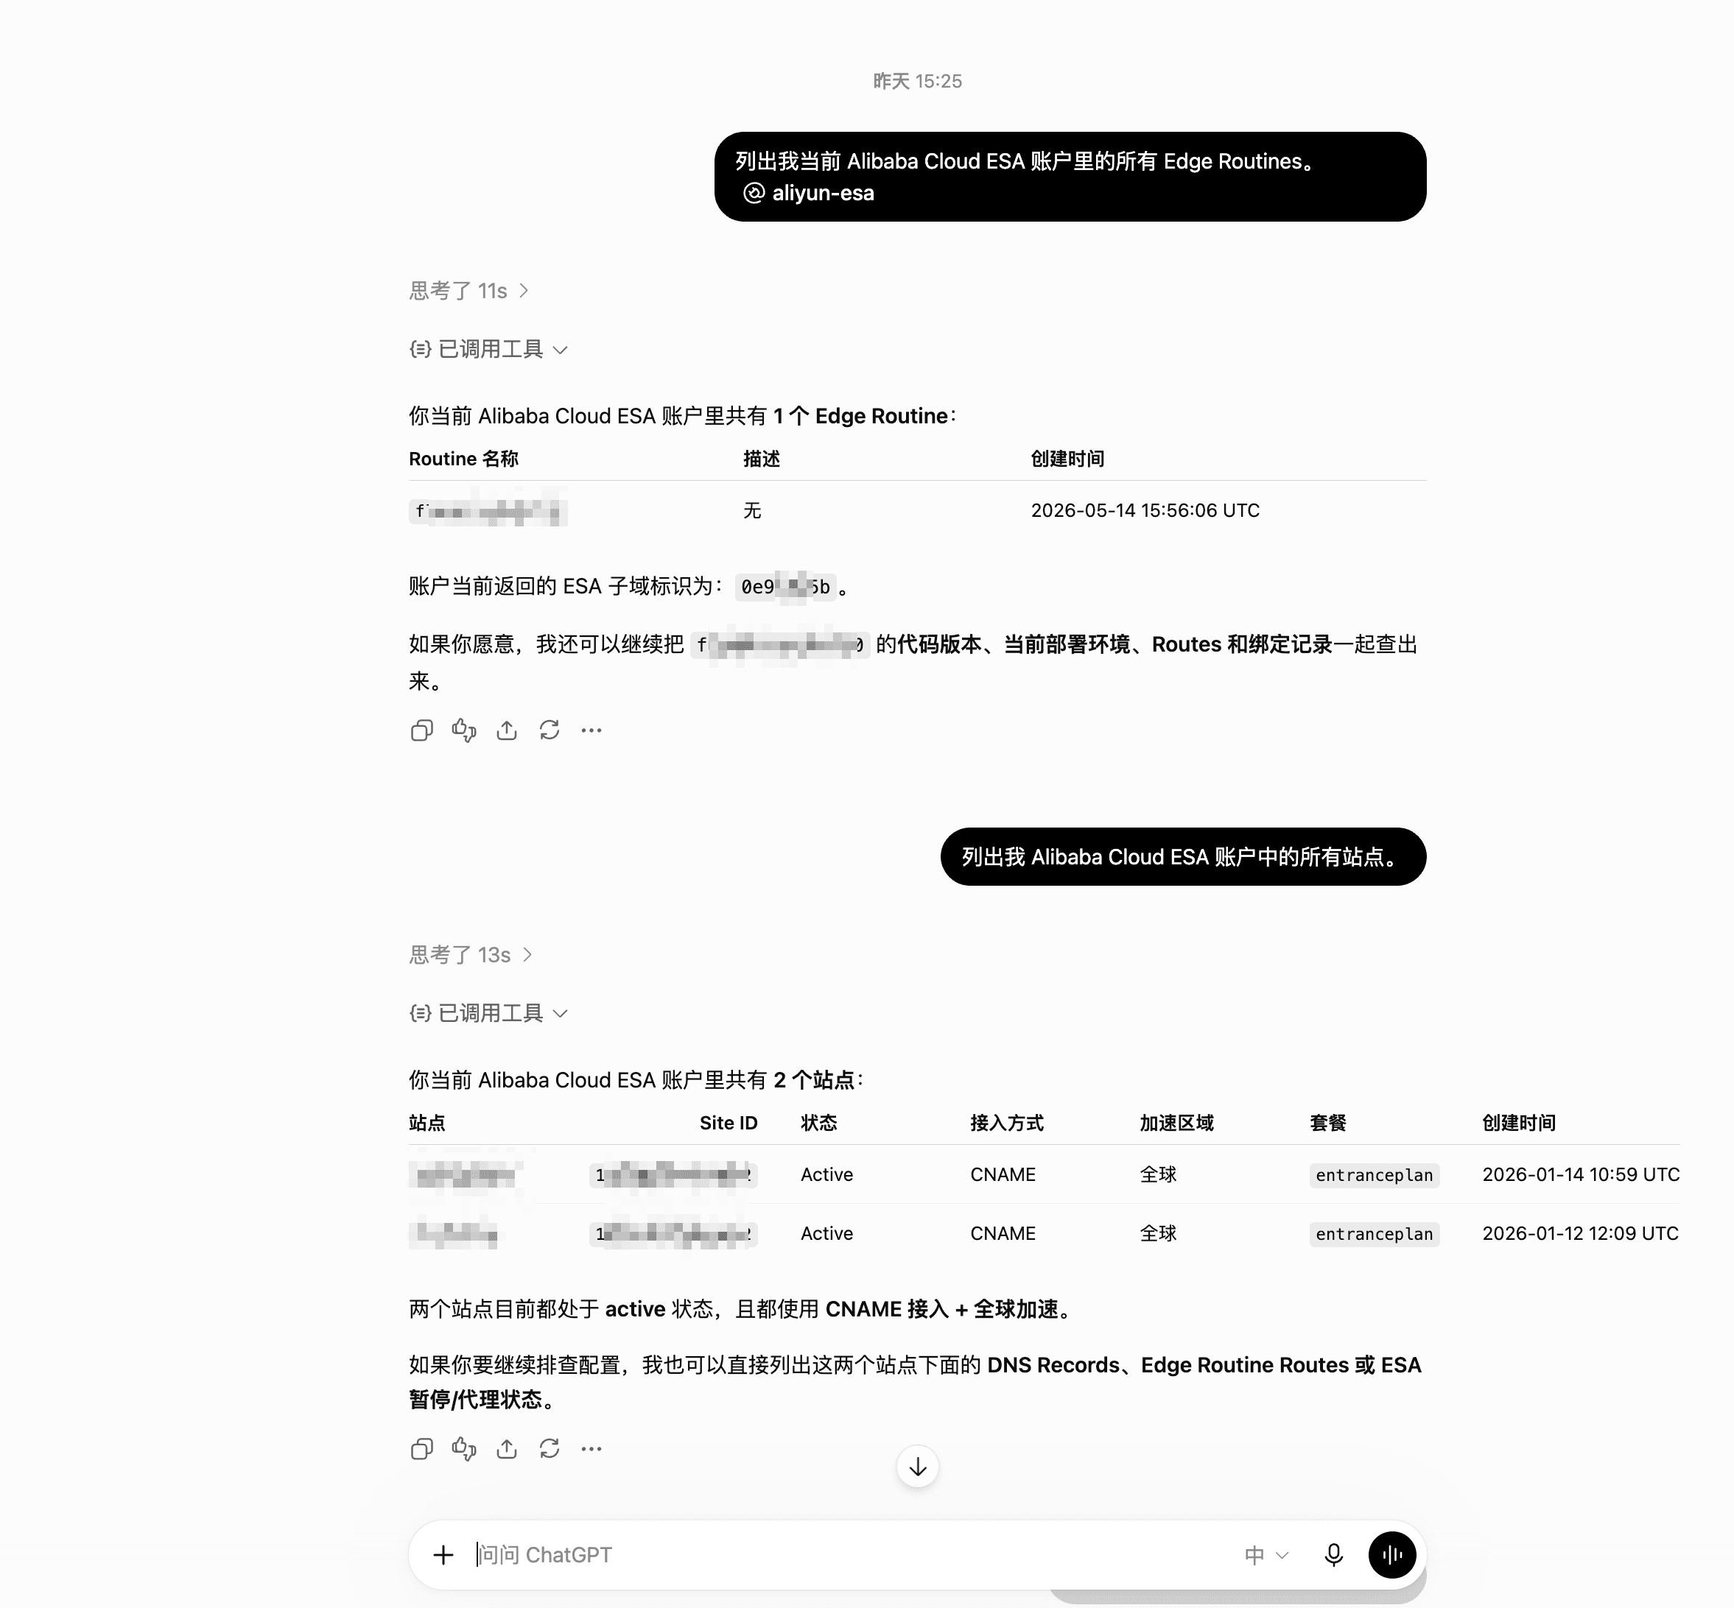
Task: Jump to bottom with the down-arrow button
Action: click(x=918, y=1467)
